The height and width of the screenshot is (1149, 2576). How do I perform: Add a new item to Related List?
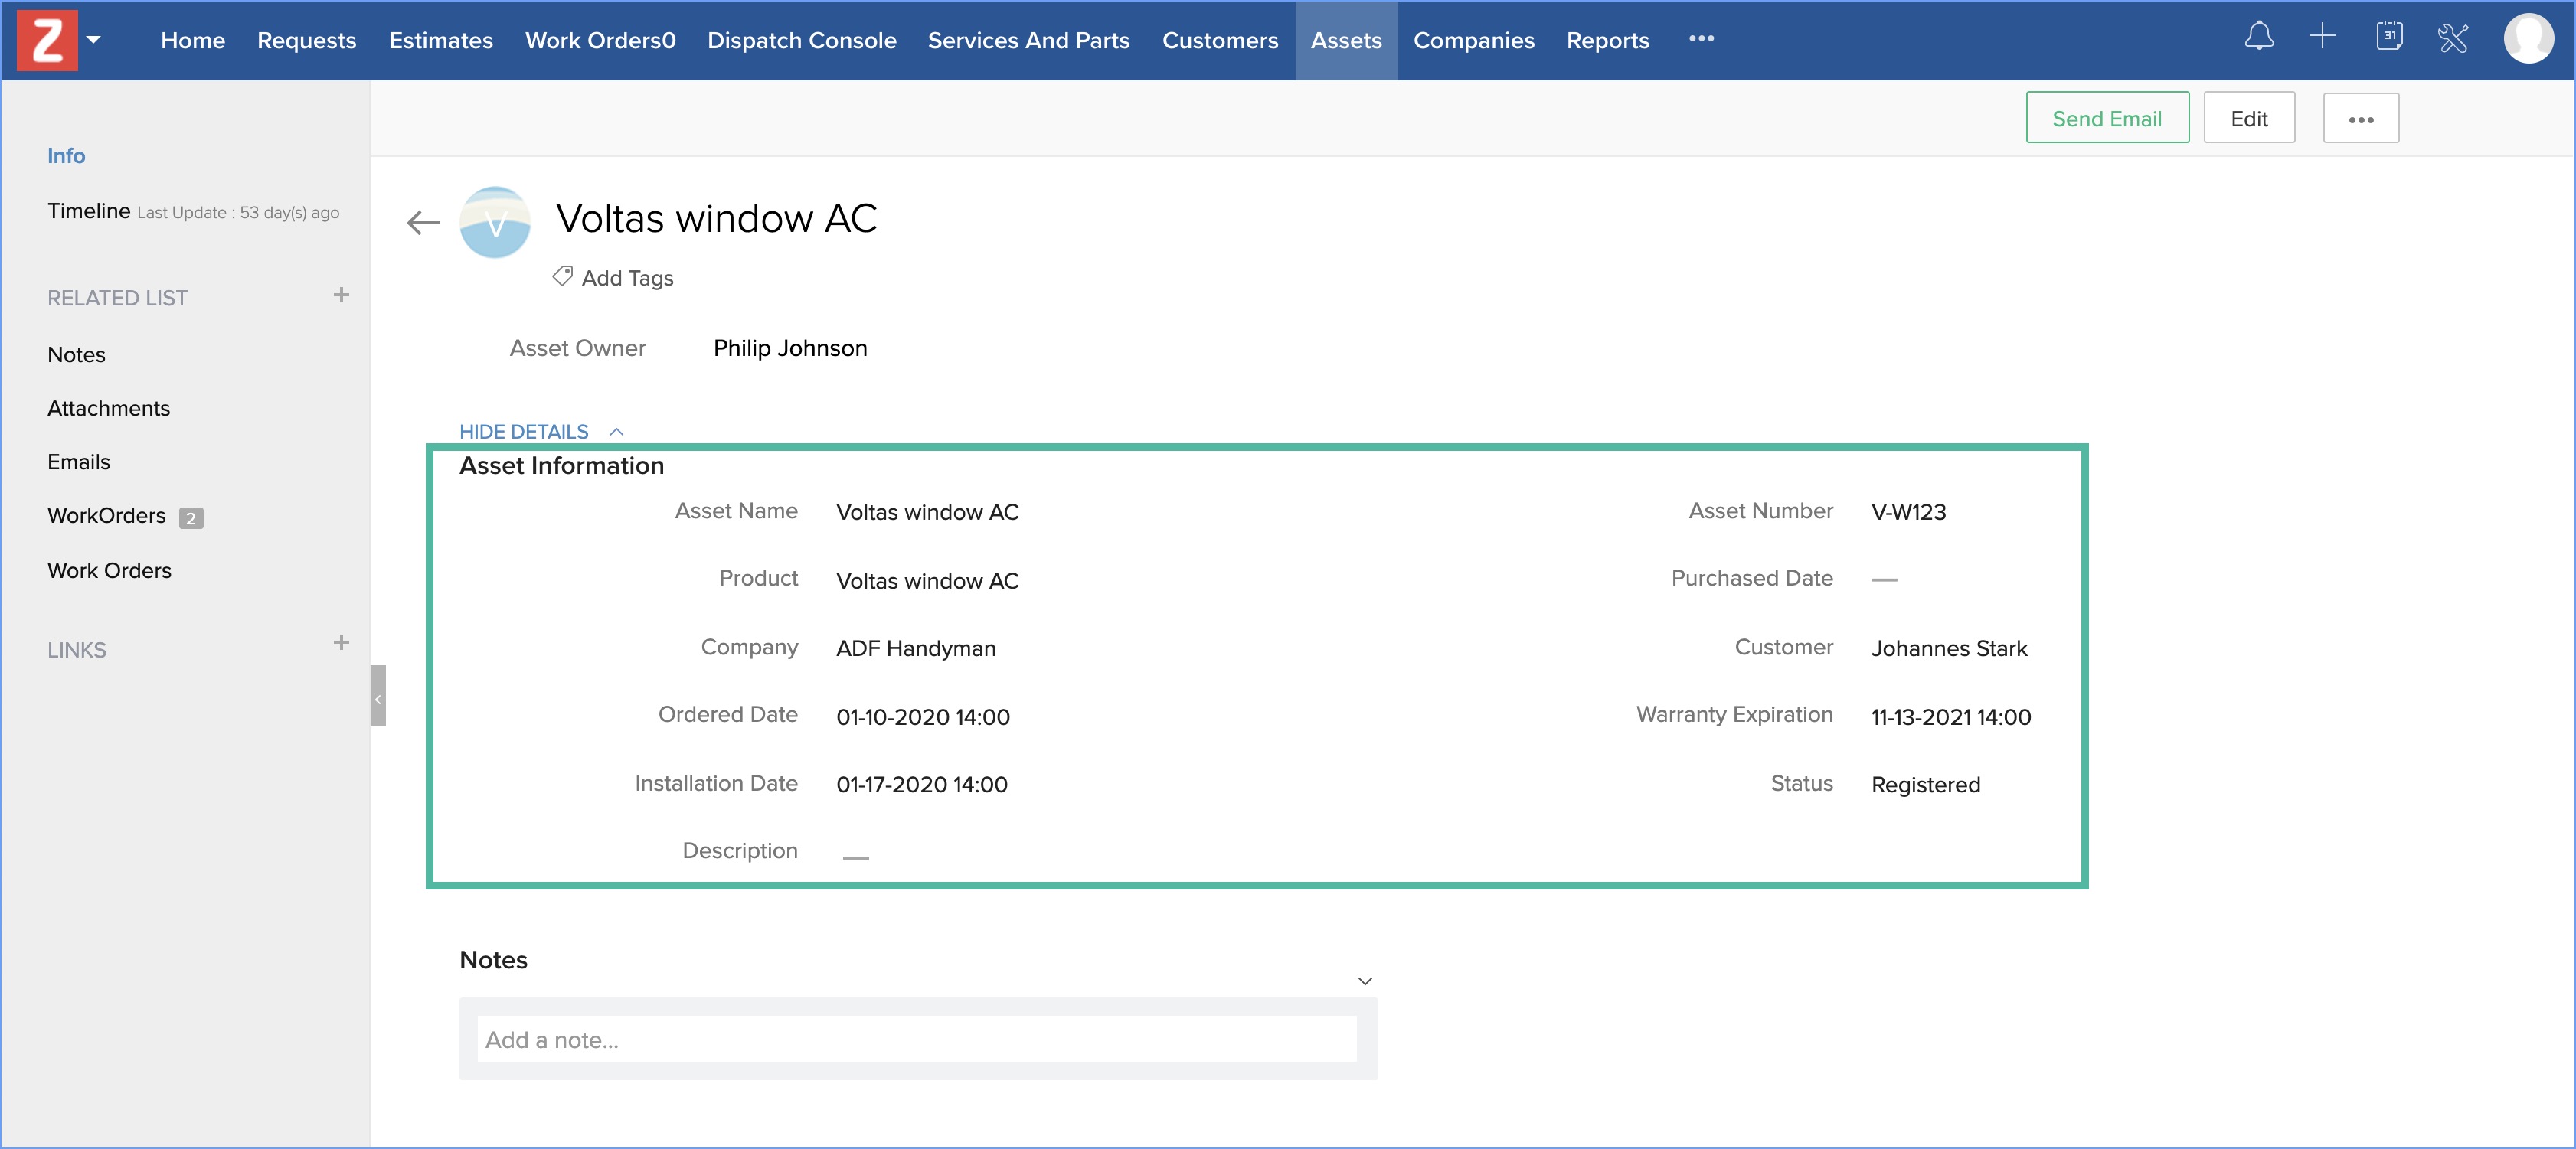(341, 296)
